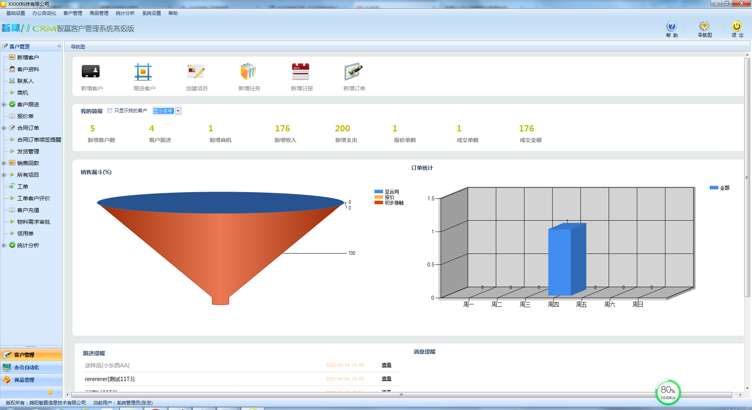
Task: Click the 导航图 gear icon in the header
Action: point(704,26)
